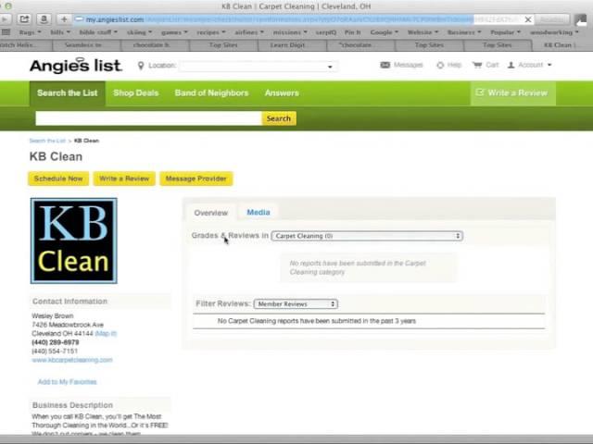
Task: Click the yellow Search button
Action: (x=279, y=118)
